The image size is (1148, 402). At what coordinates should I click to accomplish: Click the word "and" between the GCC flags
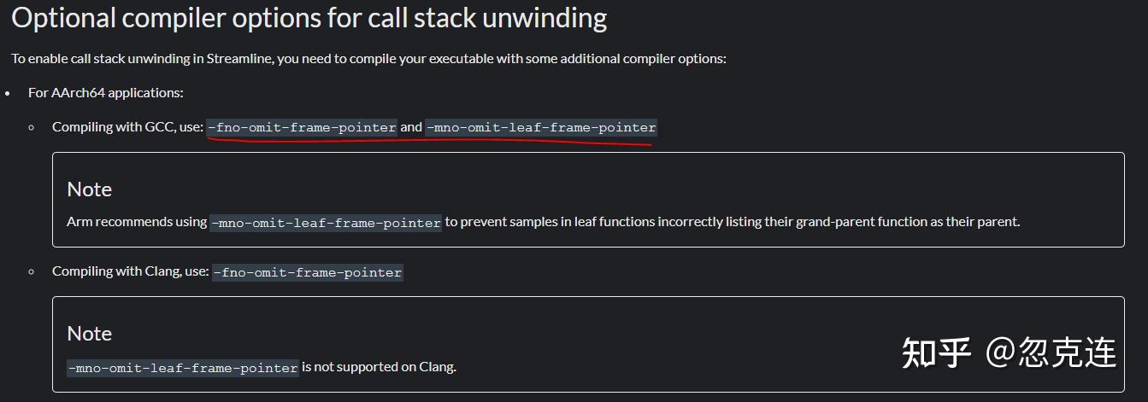(411, 126)
